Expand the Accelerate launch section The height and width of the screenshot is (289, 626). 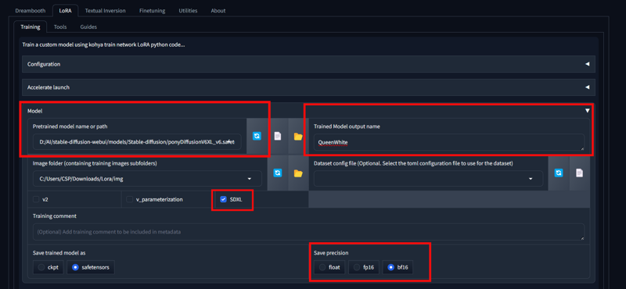pos(308,87)
